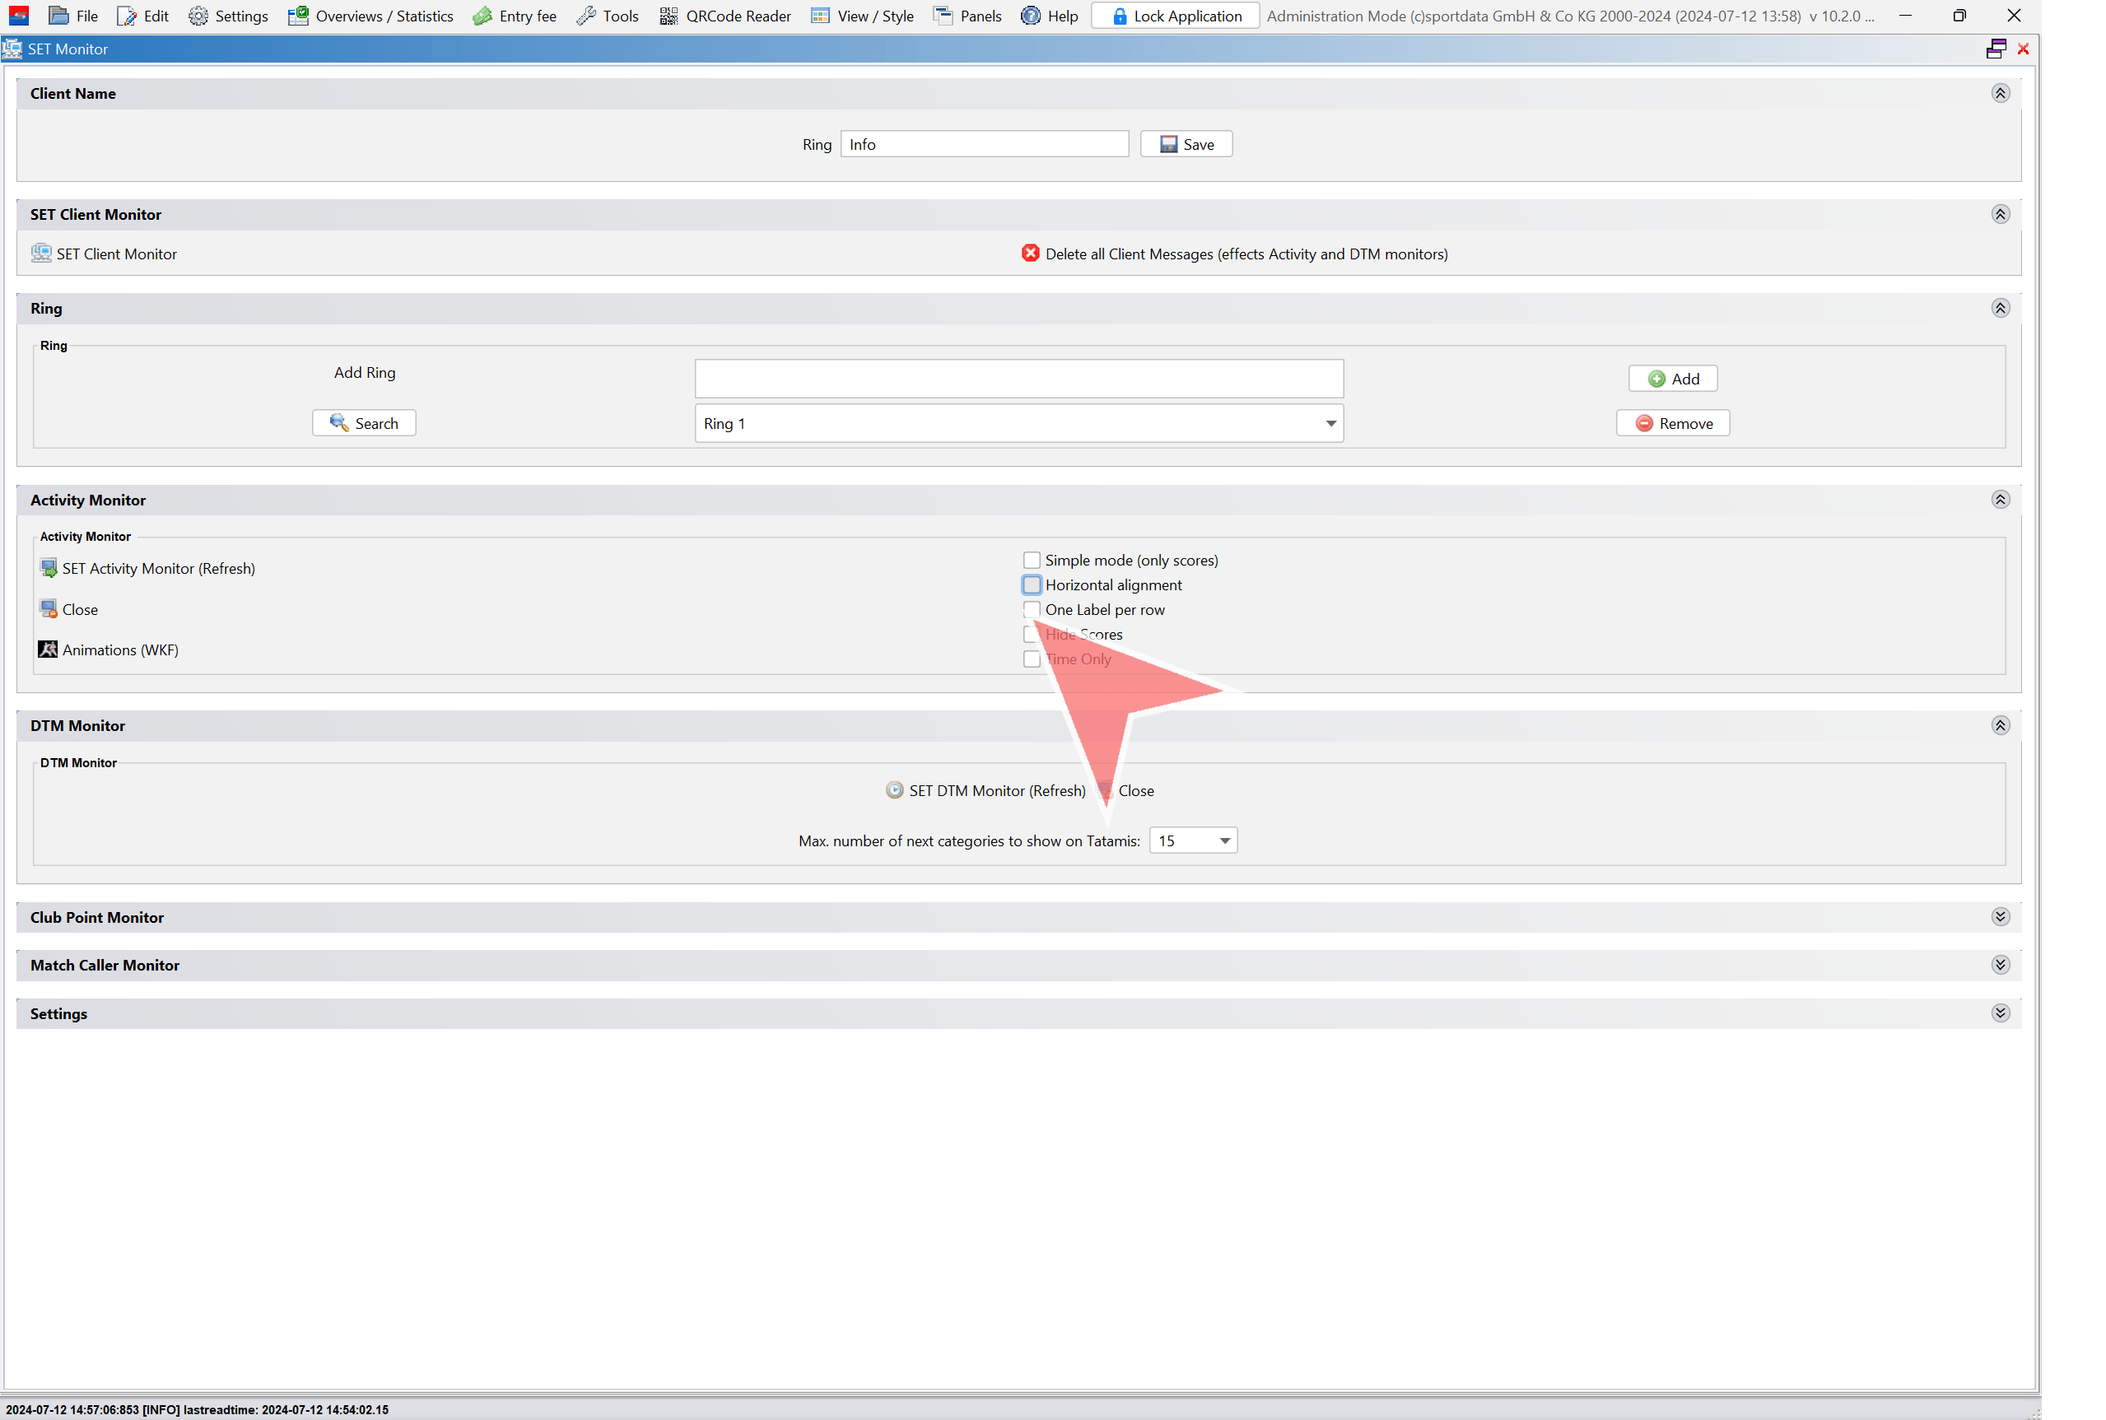Expand the Settings section
Image resolution: width=2106 pixels, height=1420 pixels.
tap(2000, 1013)
